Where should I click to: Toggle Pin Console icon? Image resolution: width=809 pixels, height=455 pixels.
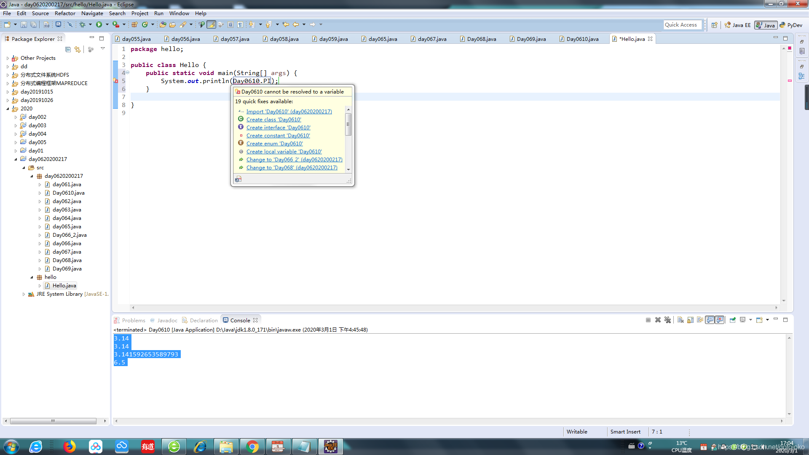pyautogui.click(x=733, y=320)
